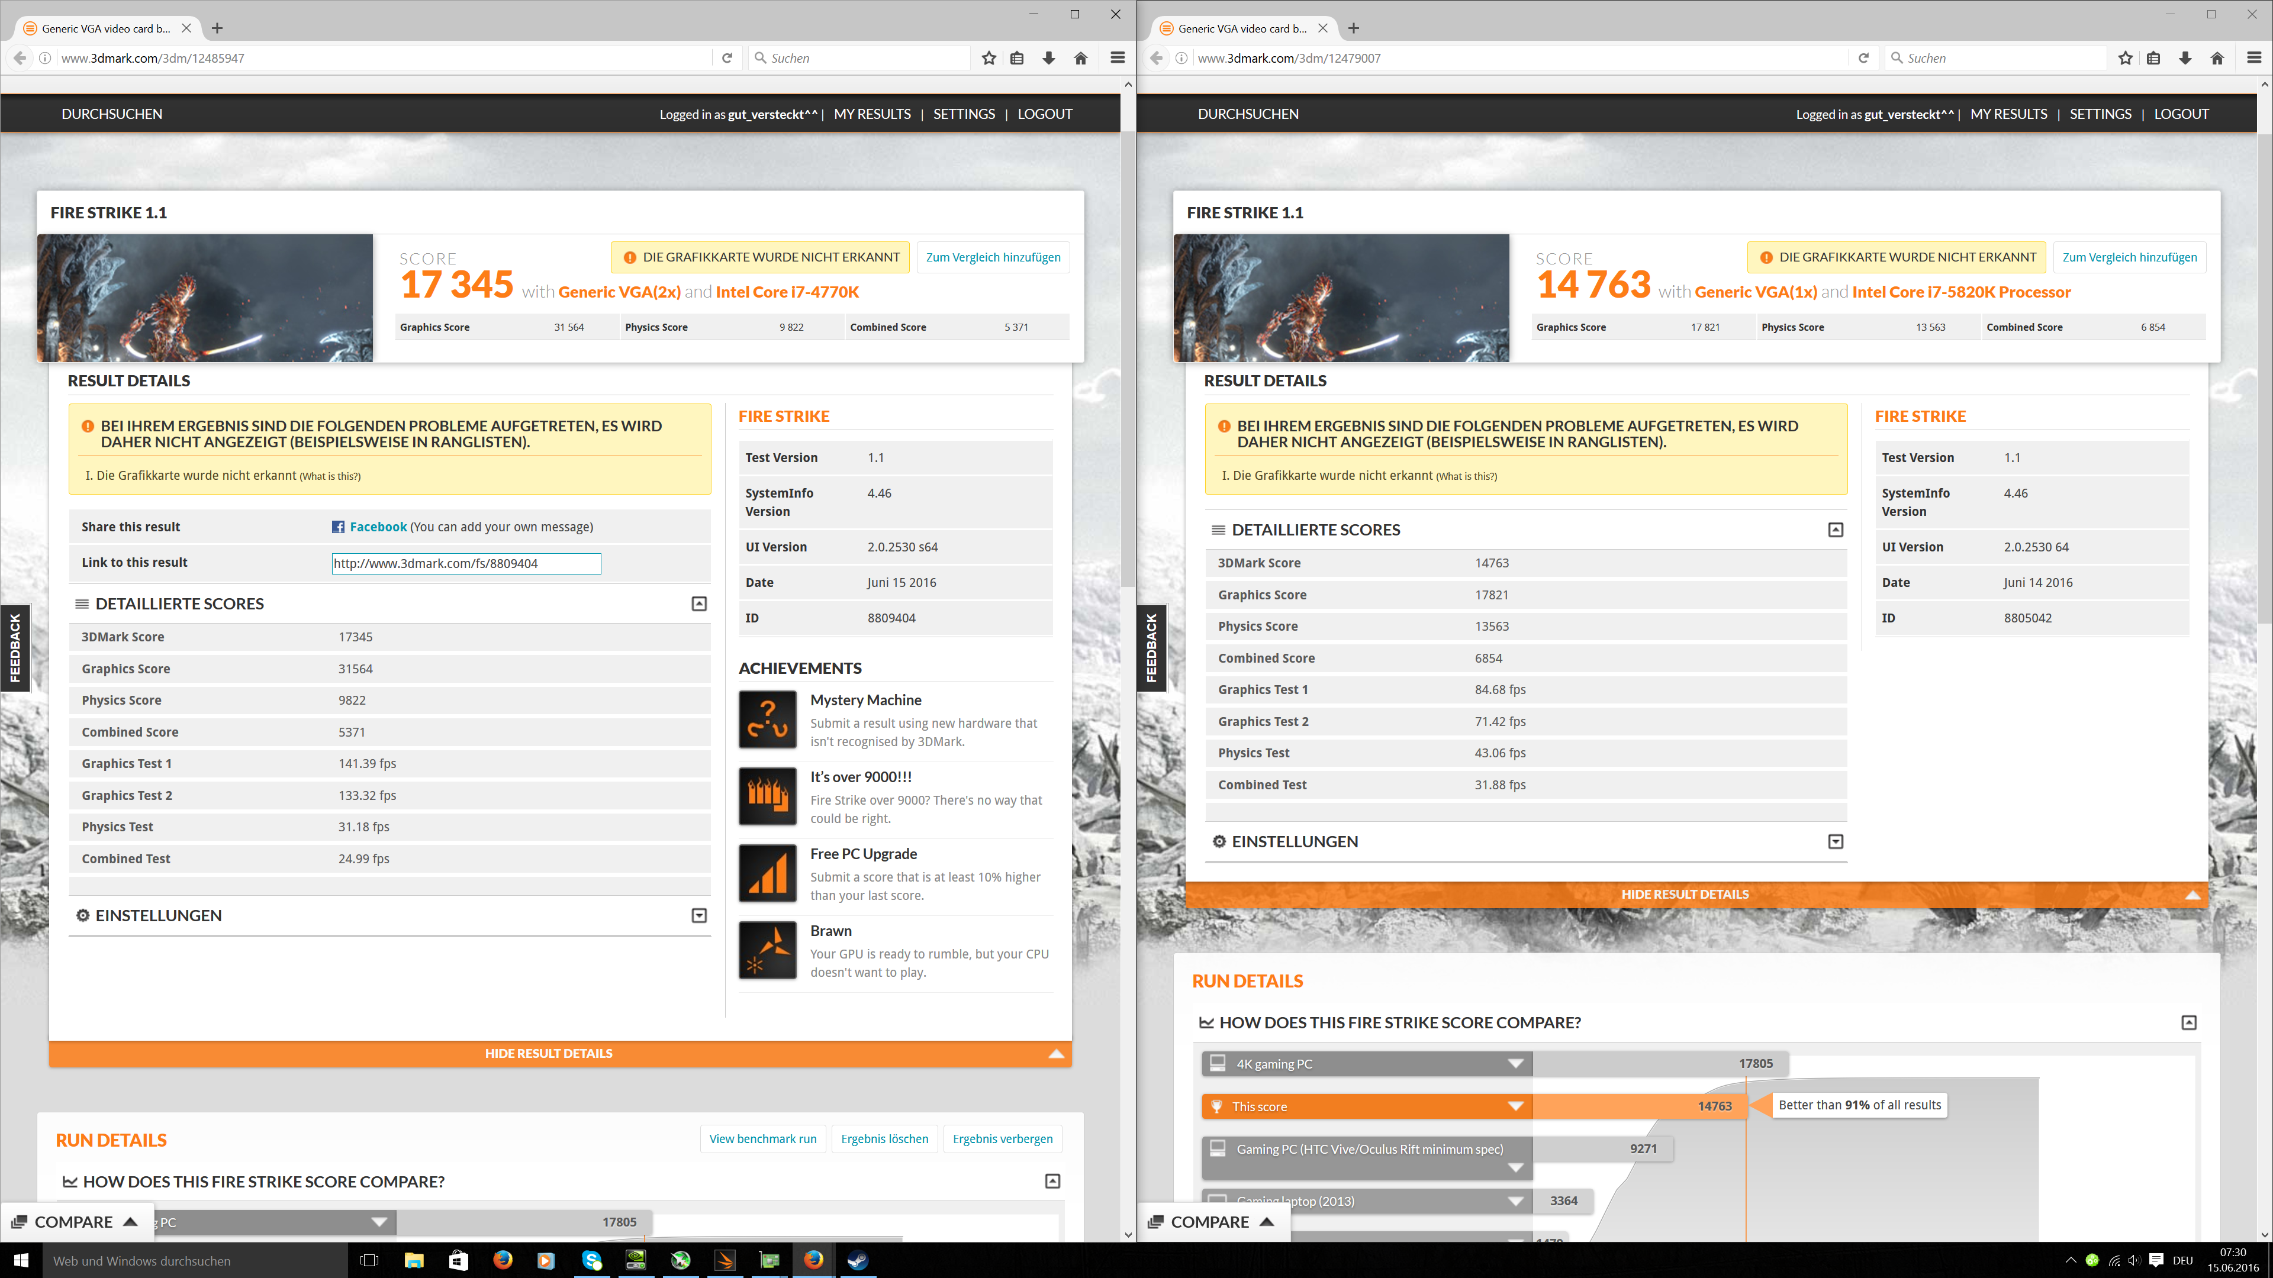Go back in the right browser window
Image resolution: width=2273 pixels, height=1278 pixels.
1156,58
